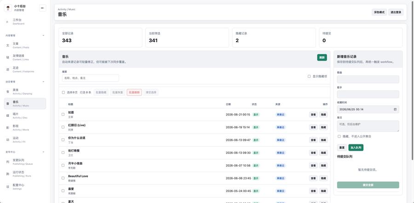Select the row checkbox for 红颜旧 (Live)

click(x=63, y=127)
